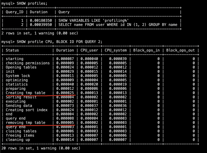Click the 'starting' status row
The width and height of the screenshot is (207, 153).
pos(14,59)
